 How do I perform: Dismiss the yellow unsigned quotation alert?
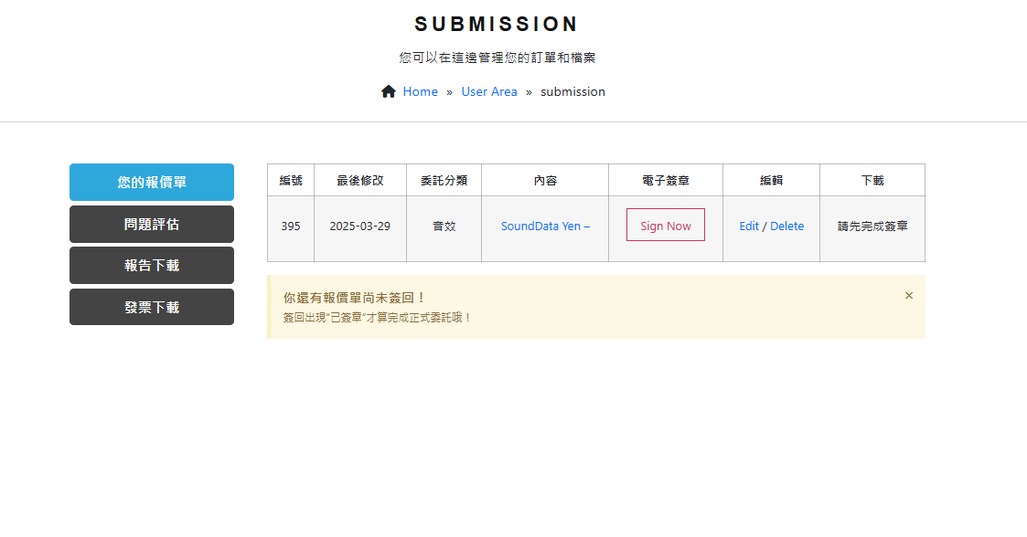908,296
